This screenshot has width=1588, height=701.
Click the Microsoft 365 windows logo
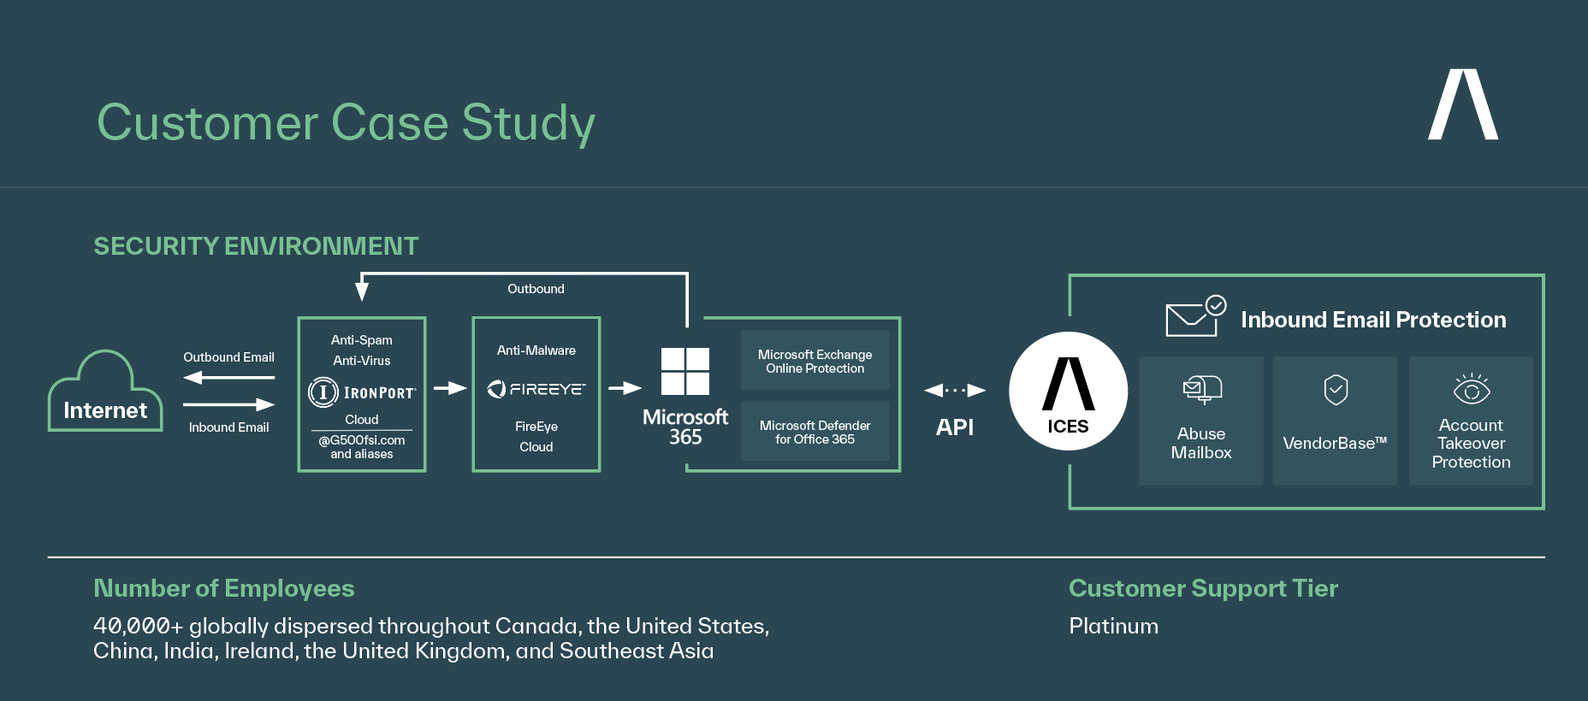click(685, 371)
